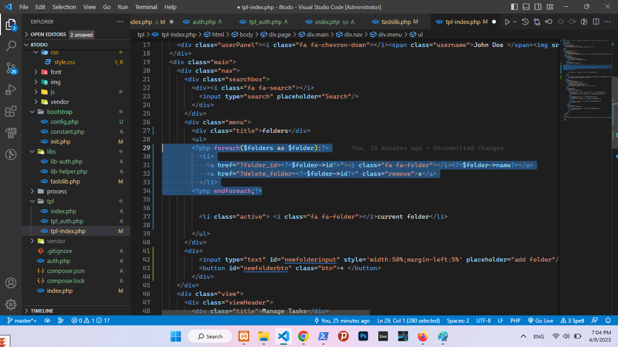This screenshot has height=347, width=618.
Task: Open the Extensions view
Action: coord(11,111)
